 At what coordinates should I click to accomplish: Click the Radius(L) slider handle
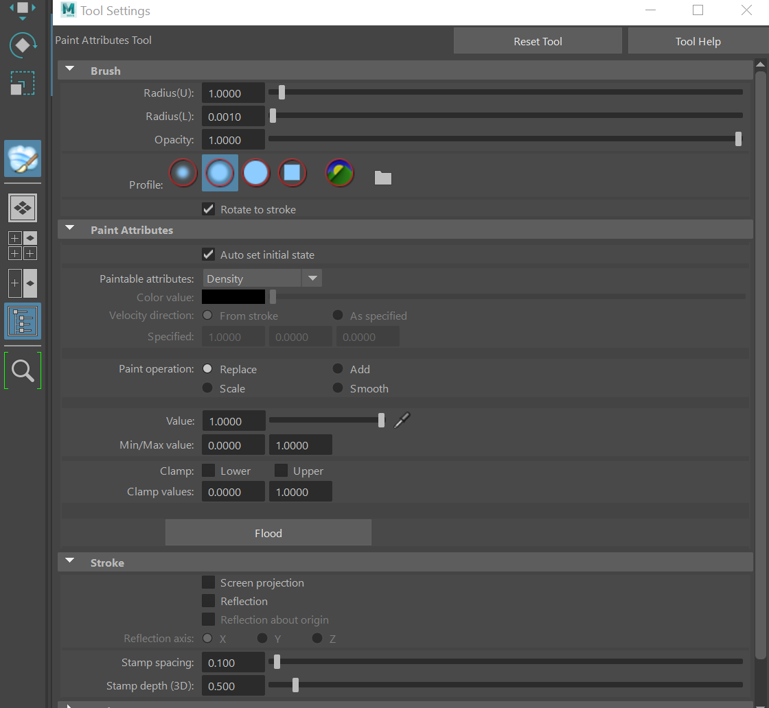[273, 116]
